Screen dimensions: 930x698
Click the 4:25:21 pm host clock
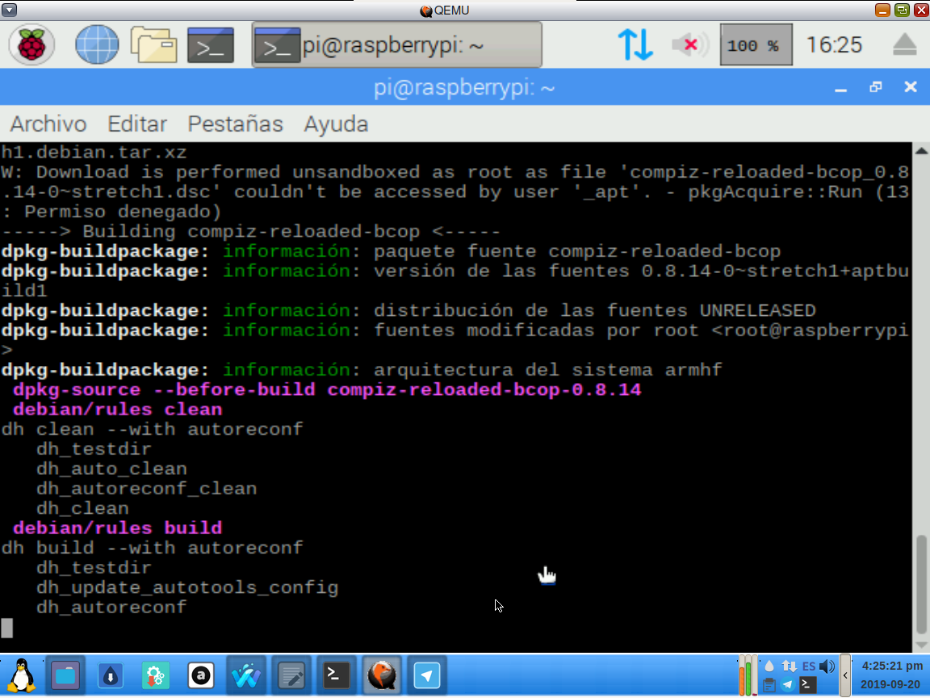pyautogui.click(x=892, y=666)
